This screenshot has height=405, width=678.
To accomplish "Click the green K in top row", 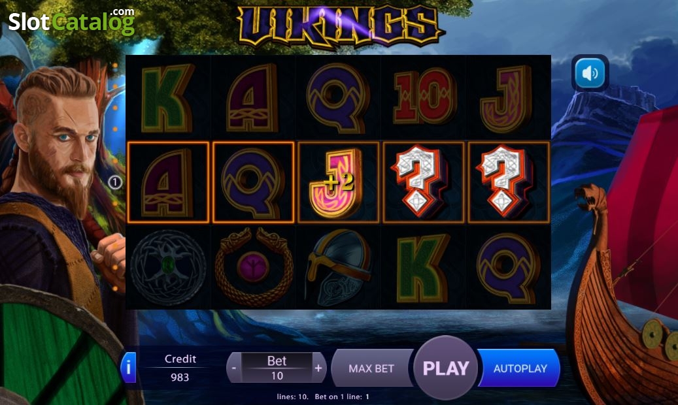I will coord(167,98).
